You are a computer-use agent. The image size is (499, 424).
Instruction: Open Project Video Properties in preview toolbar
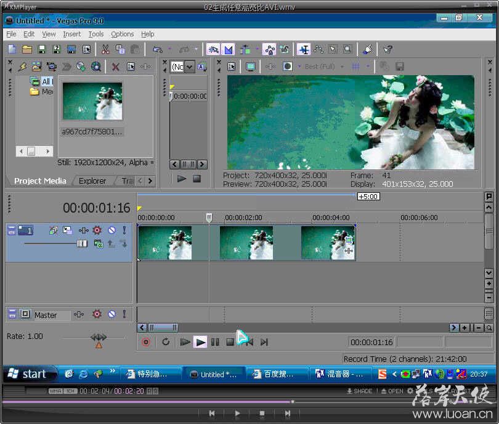(x=232, y=67)
